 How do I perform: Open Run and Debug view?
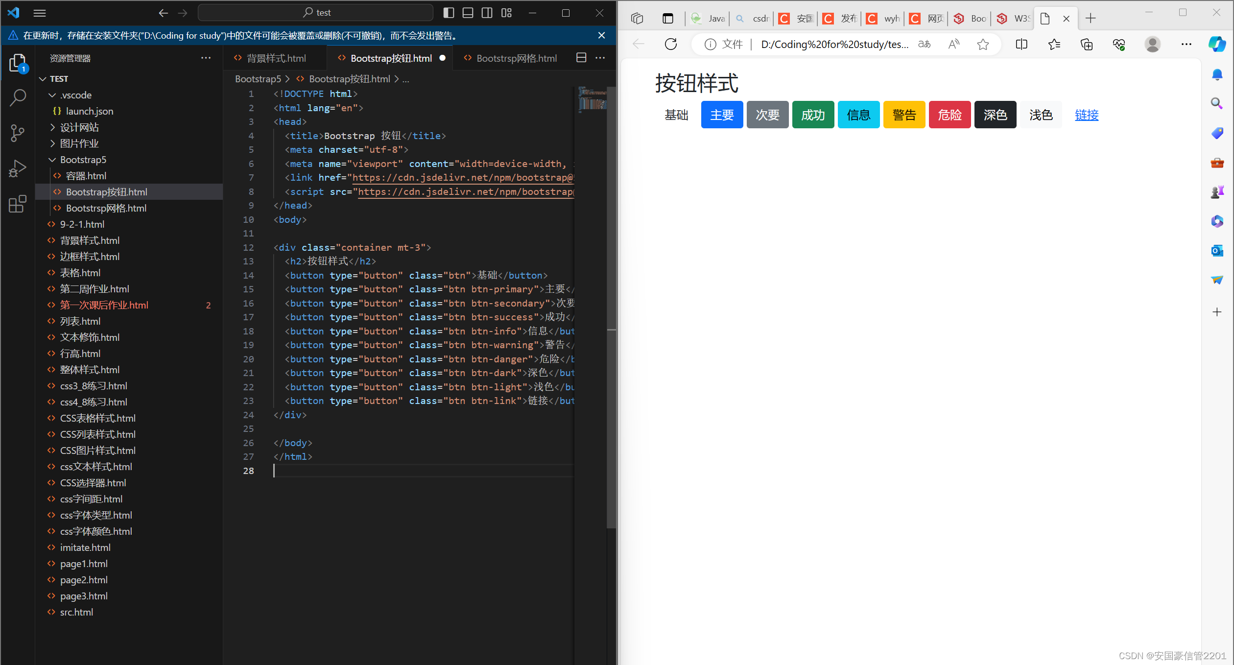click(x=18, y=168)
